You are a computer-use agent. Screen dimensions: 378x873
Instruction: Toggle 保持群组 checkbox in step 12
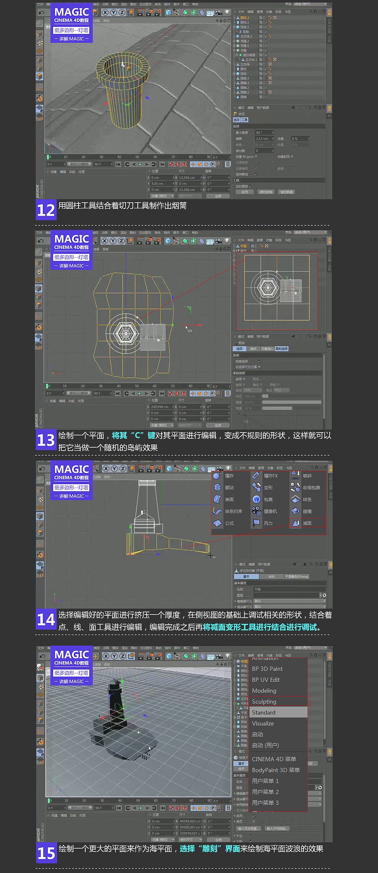(x=256, y=174)
